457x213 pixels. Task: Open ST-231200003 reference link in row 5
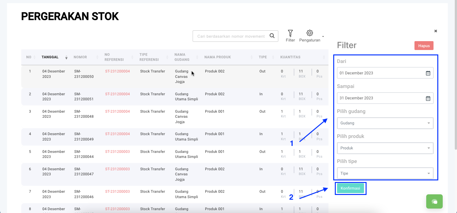coord(117,152)
